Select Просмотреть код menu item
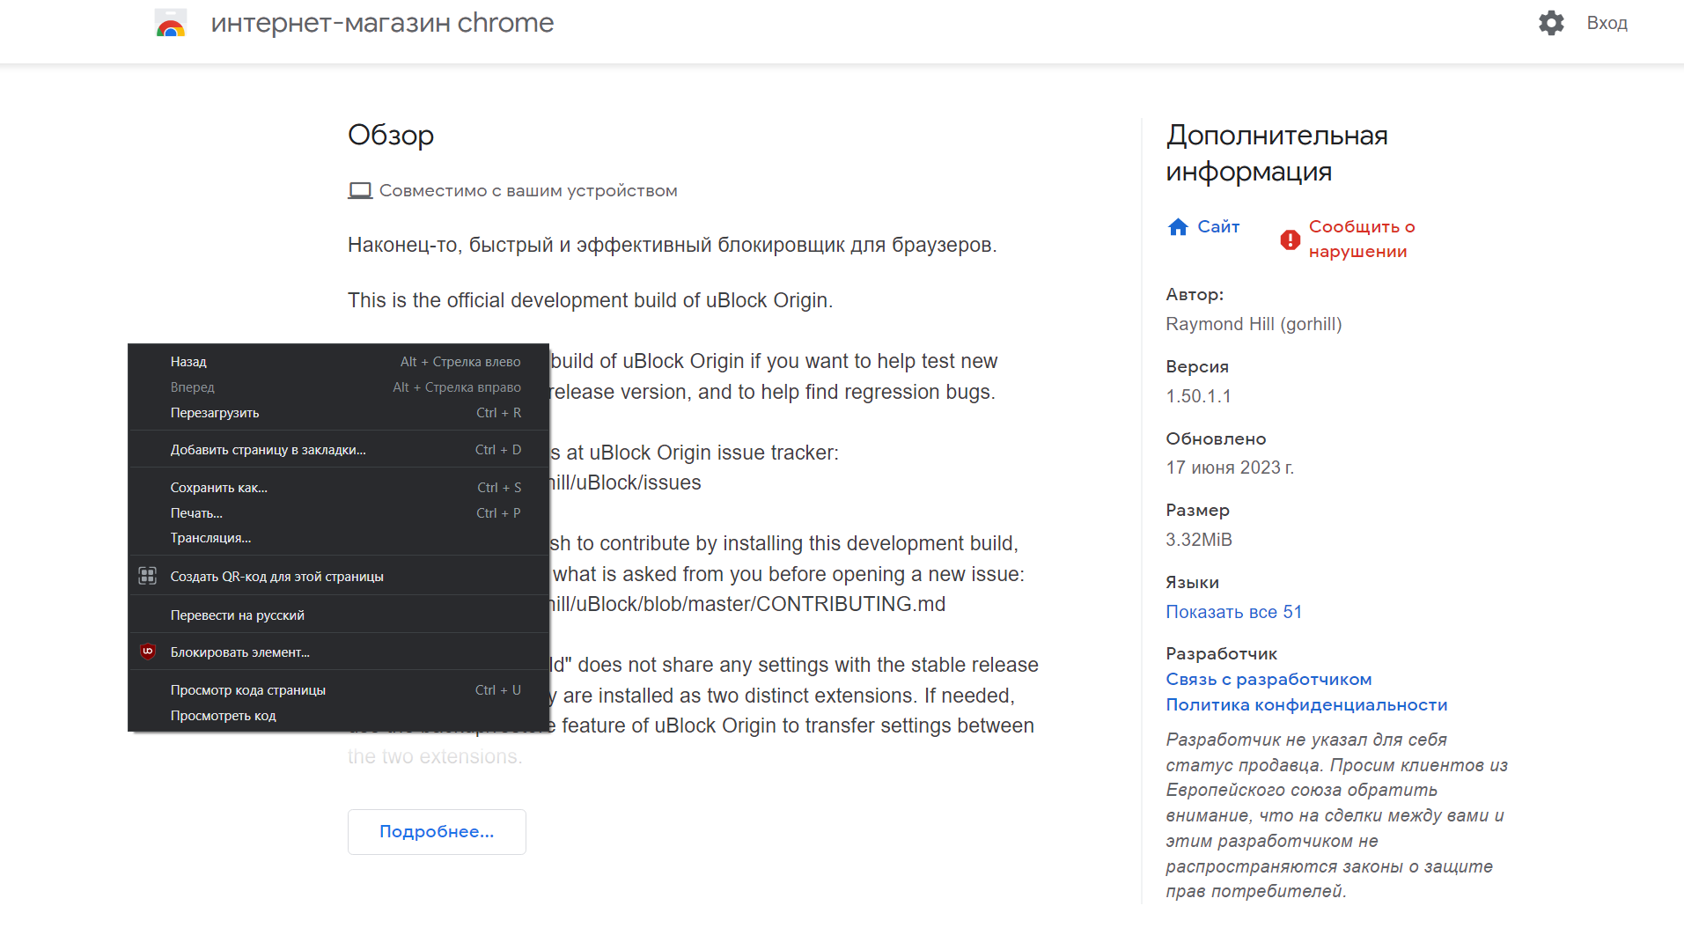1684x928 pixels. (x=339, y=716)
